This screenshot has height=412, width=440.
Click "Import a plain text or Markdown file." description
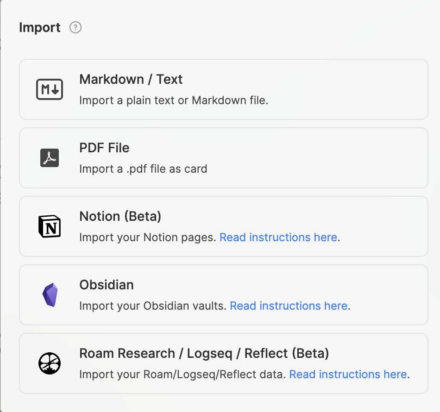(x=174, y=100)
